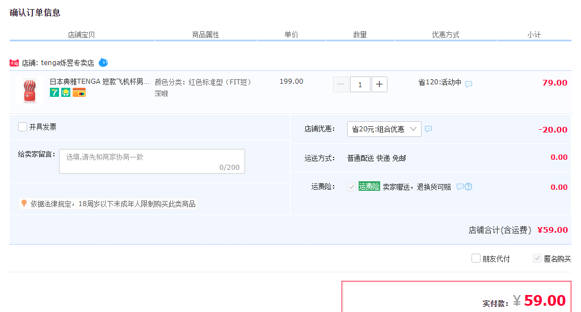Open the product thumbnail image
The height and width of the screenshot is (312, 581).
pyautogui.click(x=30, y=91)
